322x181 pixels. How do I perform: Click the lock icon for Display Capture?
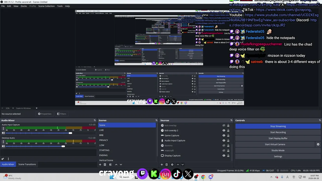228,156
